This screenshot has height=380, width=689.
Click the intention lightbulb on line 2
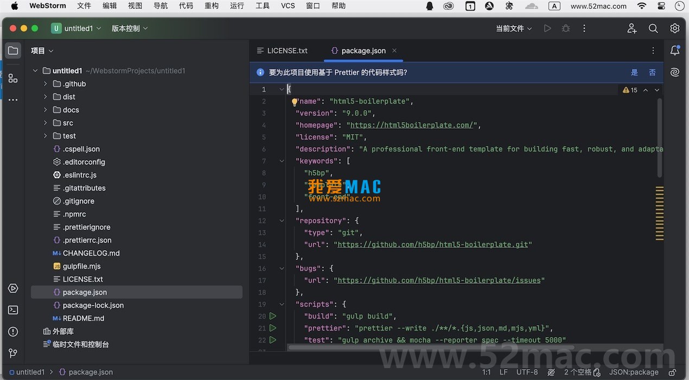pyautogui.click(x=295, y=102)
